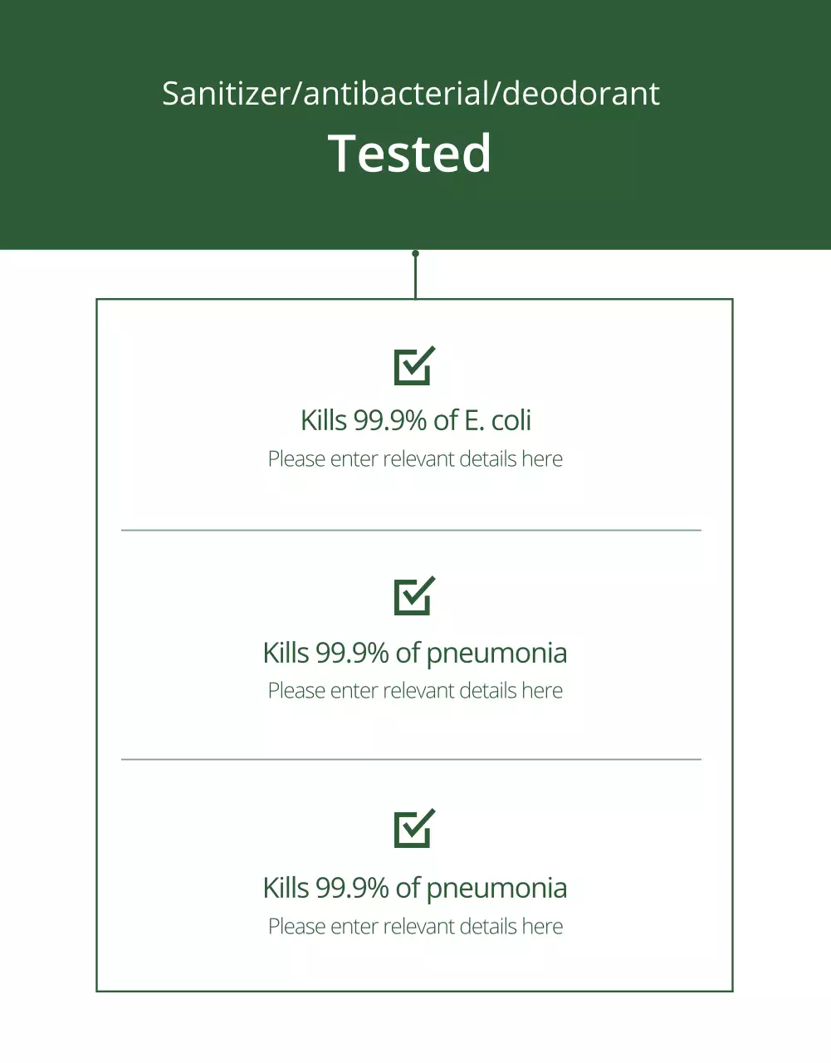Select "pneumonia" in the middle section heading
This screenshot has width=831, height=1063.
(x=496, y=653)
